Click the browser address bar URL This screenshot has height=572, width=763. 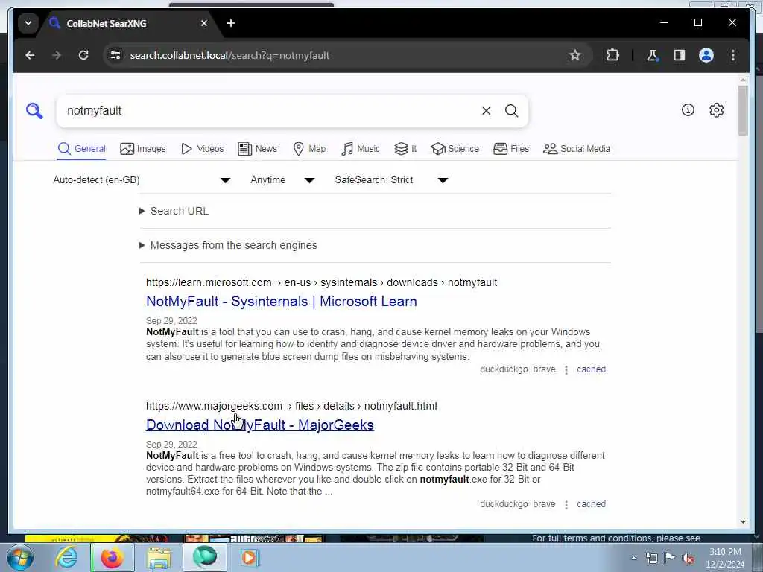click(229, 55)
